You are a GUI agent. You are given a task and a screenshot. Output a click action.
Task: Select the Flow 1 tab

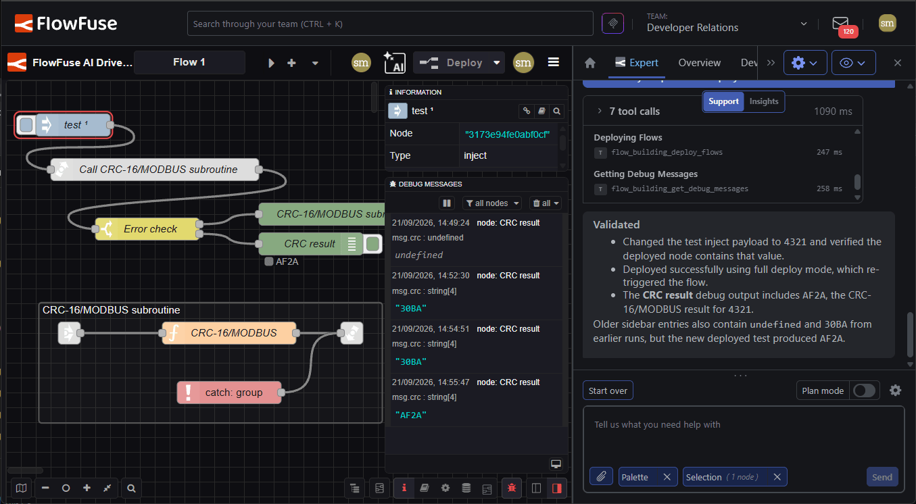189,62
